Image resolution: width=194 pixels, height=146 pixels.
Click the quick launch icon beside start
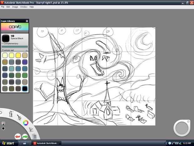click(x=24, y=143)
